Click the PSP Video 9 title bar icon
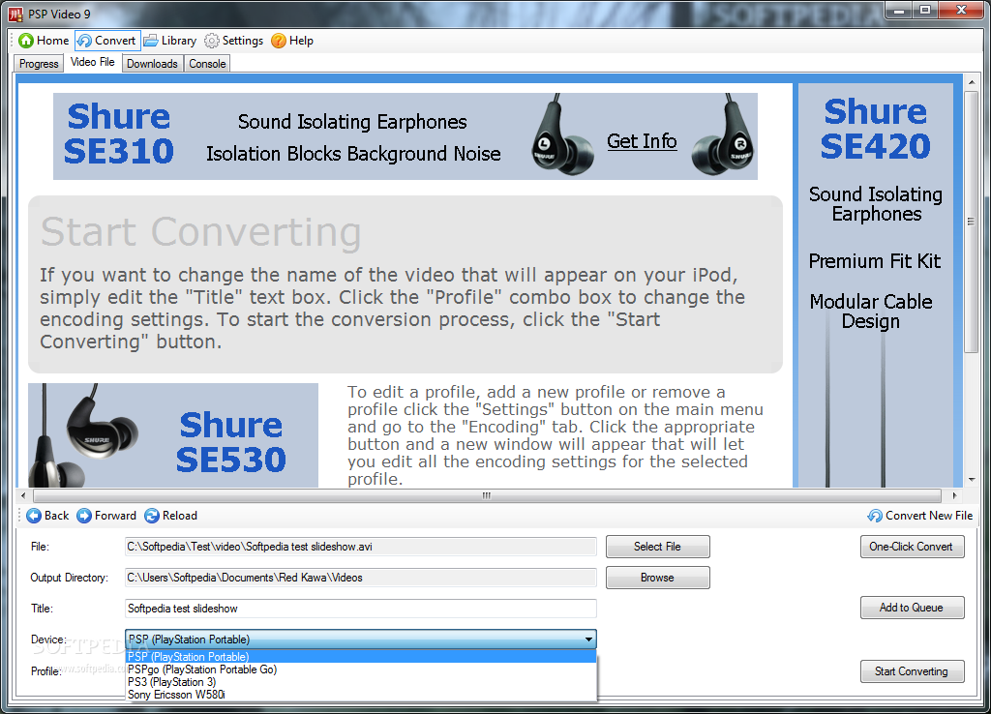 15,14
